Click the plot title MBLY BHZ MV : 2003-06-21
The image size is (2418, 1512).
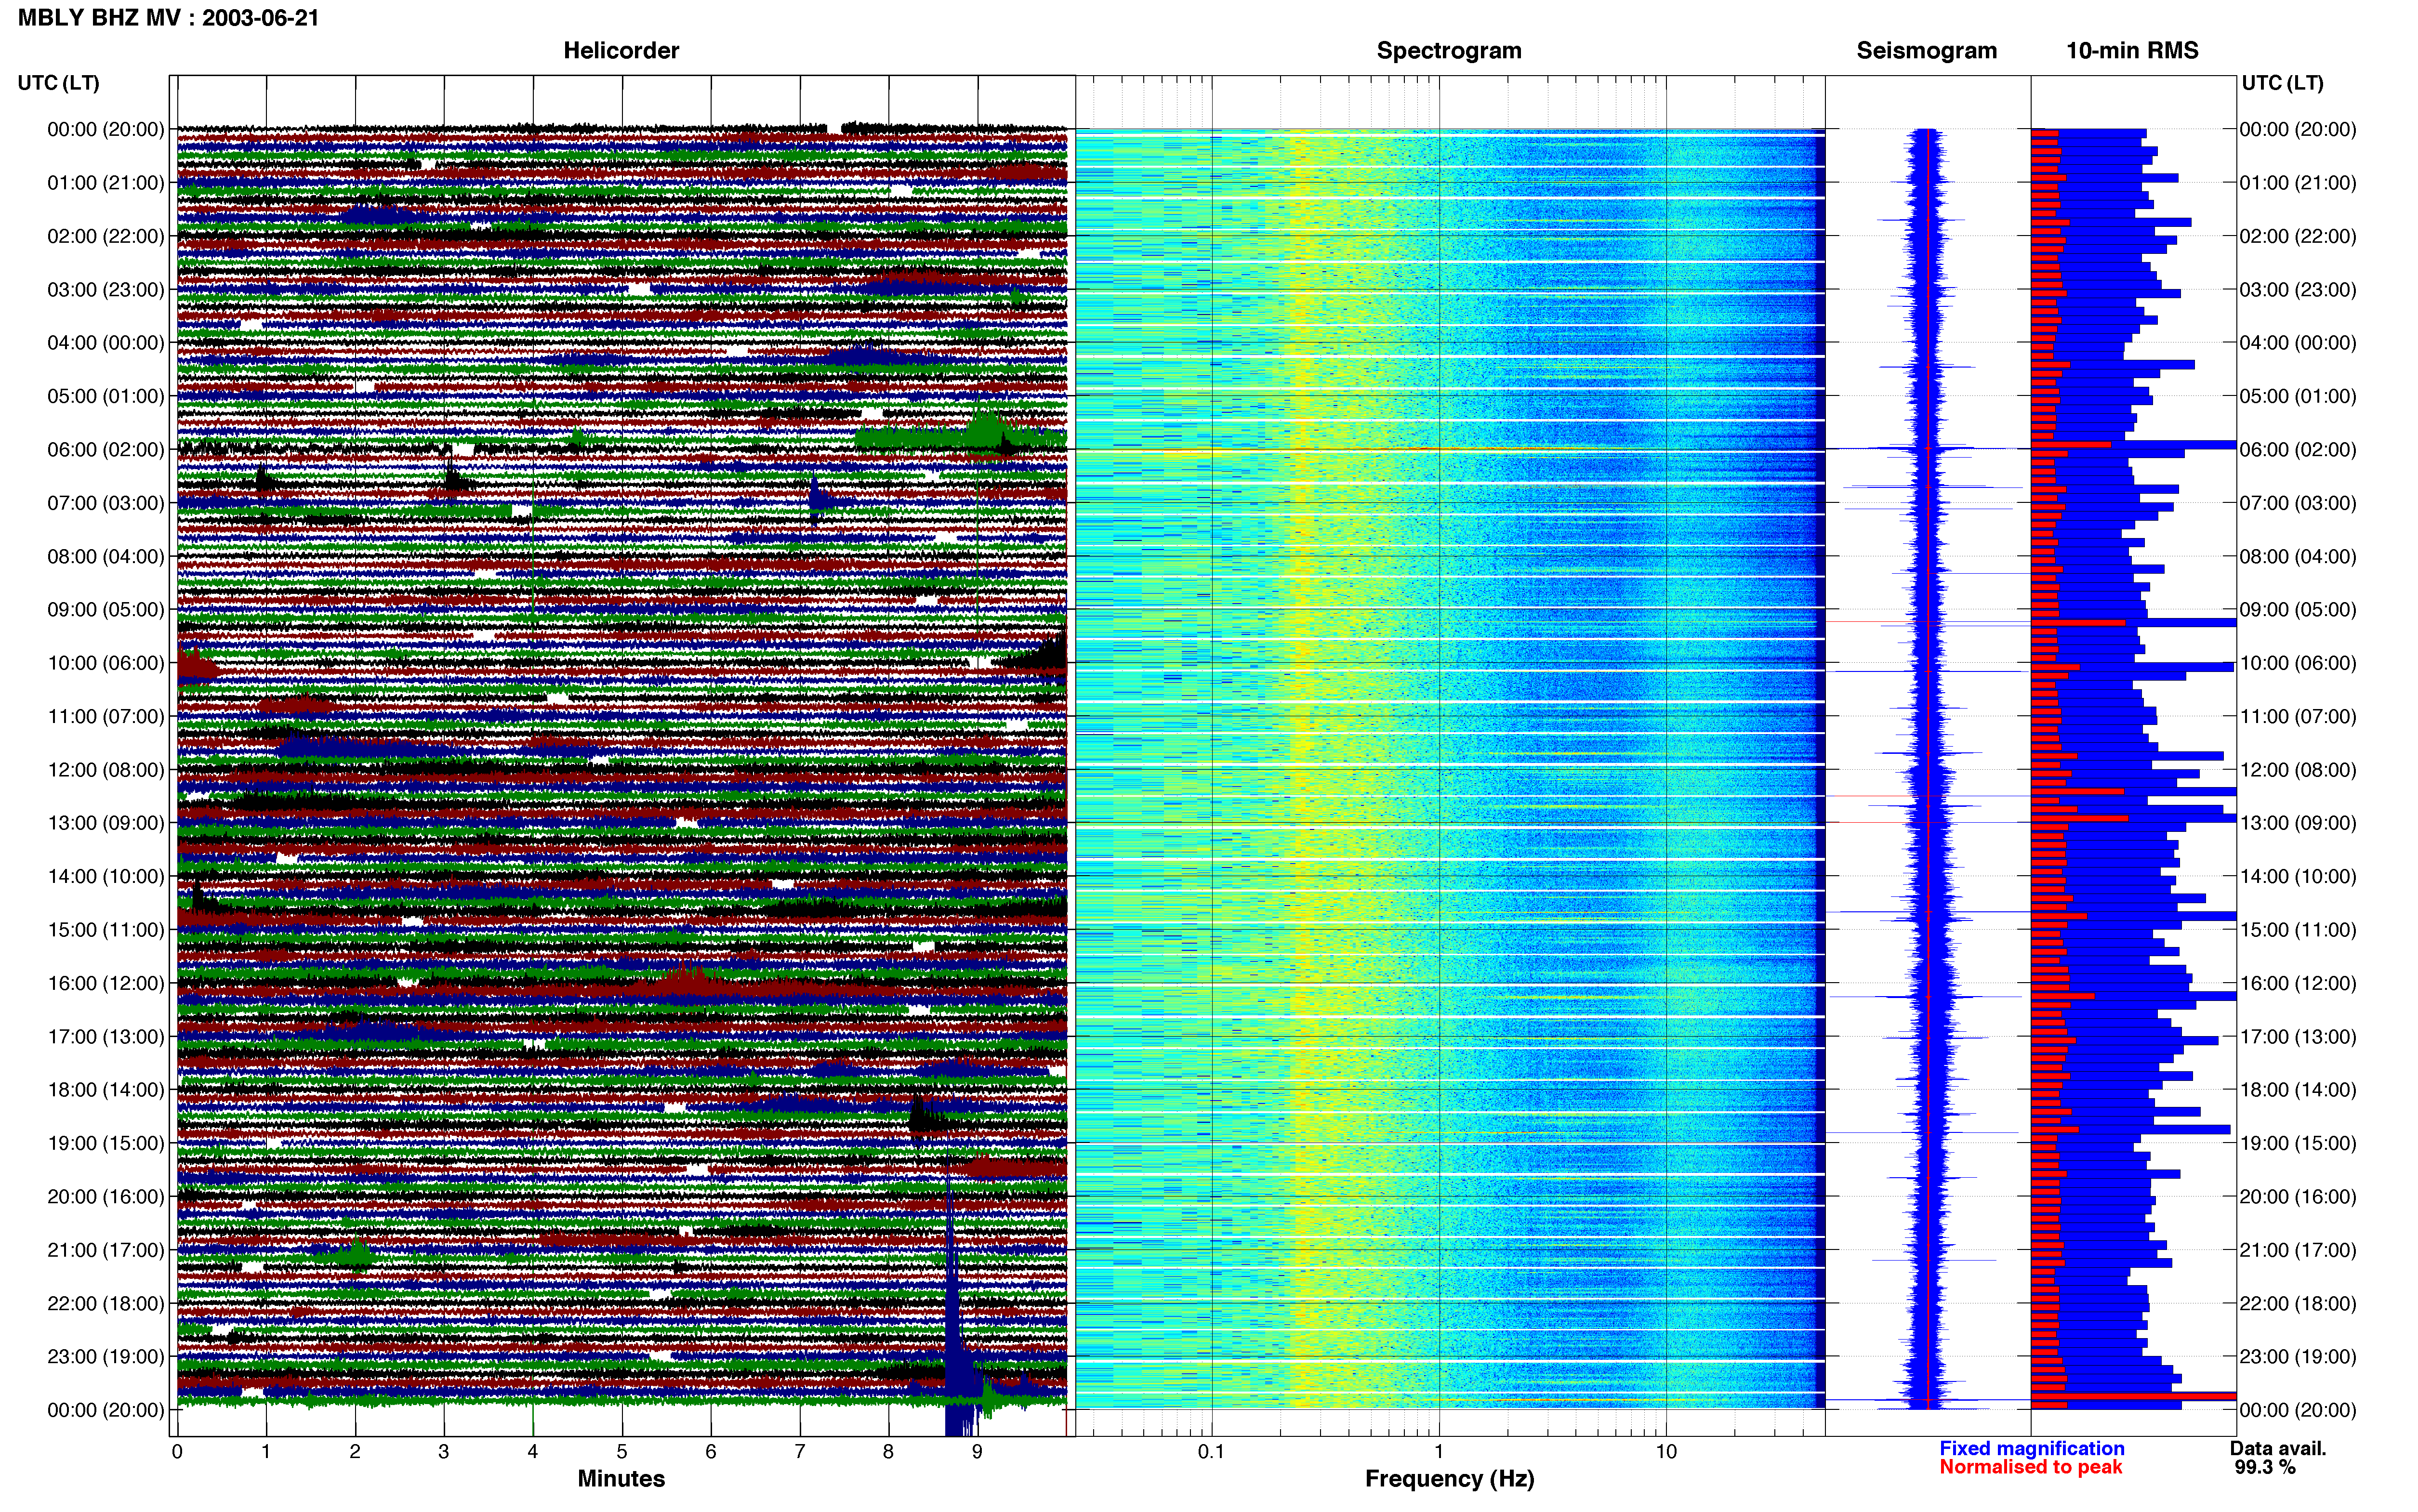click(168, 17)
